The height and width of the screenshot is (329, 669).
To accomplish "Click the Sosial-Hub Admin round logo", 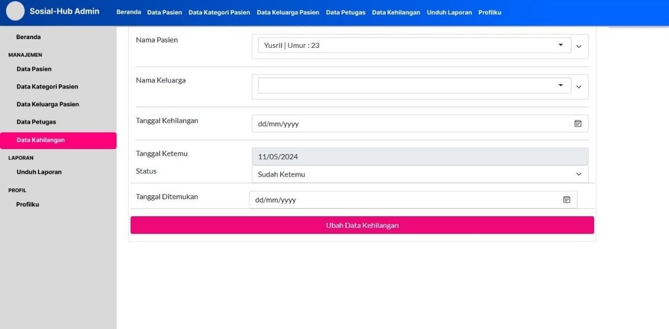I will [x=15, y=12].
